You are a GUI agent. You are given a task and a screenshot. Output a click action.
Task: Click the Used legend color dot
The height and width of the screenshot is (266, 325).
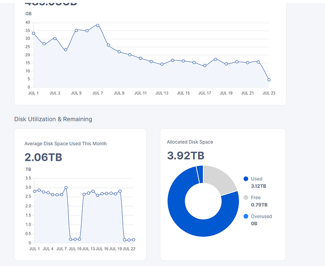click(246, 179)
